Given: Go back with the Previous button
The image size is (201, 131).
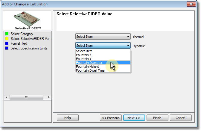Looking at the screenshot, I should 111,118.
